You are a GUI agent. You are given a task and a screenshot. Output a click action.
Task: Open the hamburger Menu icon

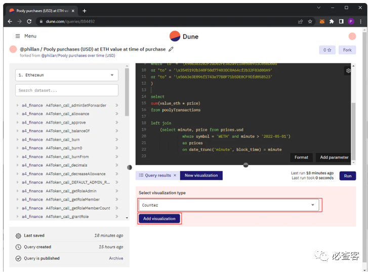tap(18, 36)
